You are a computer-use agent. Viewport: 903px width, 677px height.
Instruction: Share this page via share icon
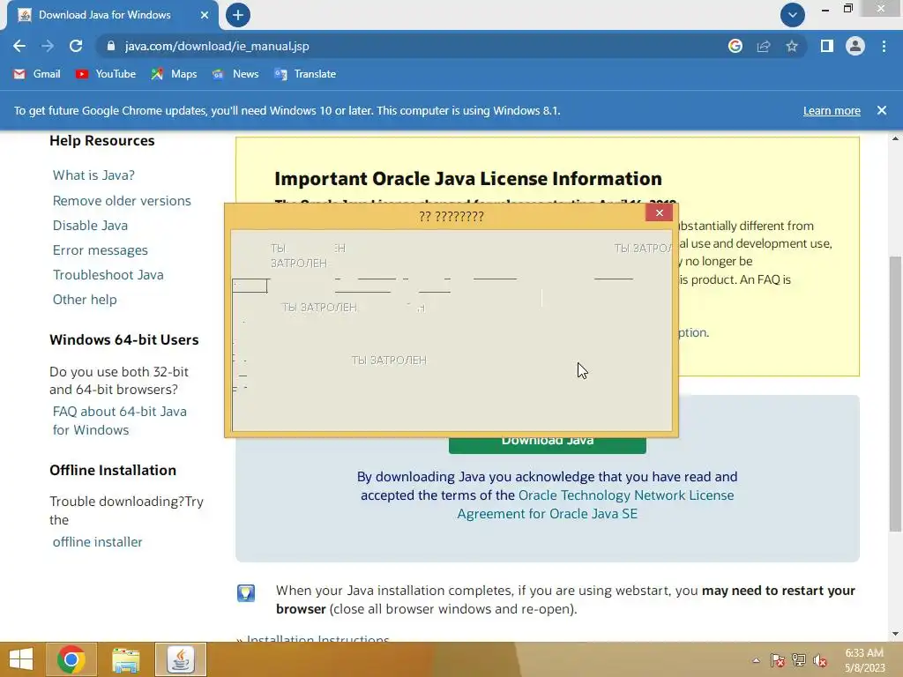click(x=764, y=46)
